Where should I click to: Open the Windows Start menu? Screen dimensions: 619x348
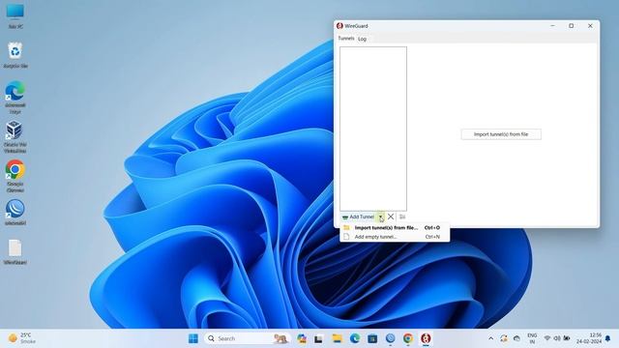[x=193, y=338]
